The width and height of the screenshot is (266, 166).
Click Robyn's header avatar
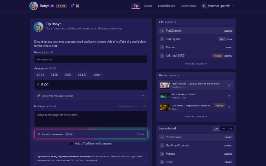point(34,6)
